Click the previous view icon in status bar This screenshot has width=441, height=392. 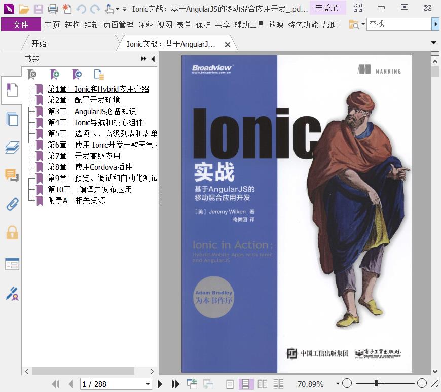[192, 384]
